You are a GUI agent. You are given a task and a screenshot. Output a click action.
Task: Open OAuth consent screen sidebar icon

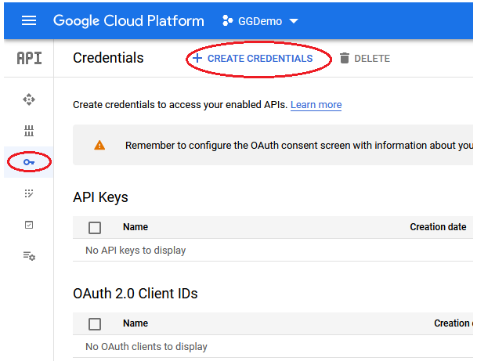tap(29, 193)
